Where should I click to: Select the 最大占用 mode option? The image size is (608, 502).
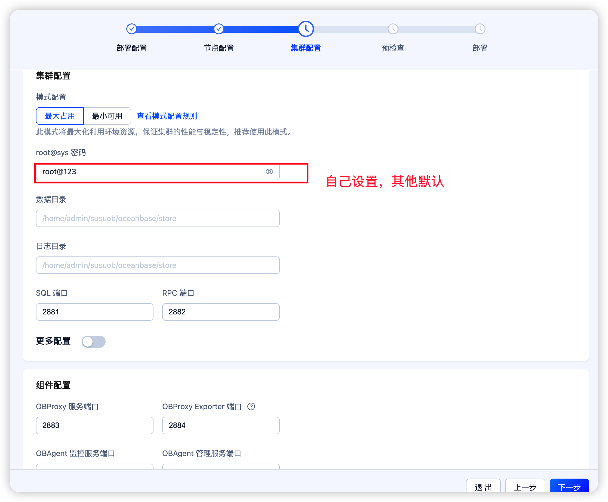pyautogui.click(x=60, y=116)
